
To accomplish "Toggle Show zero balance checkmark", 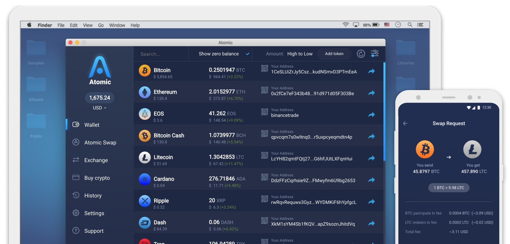I will (x=248, y=54).
